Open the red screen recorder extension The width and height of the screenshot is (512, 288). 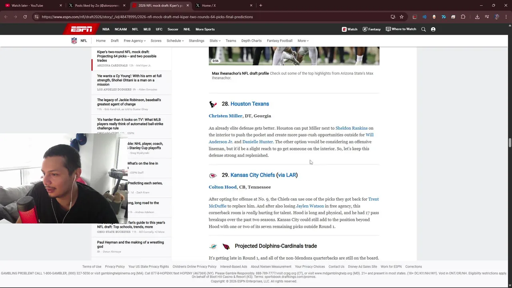click(x=415, y=17)
